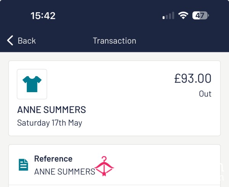Tap the 15:42 clock in status bar
Viewport: 229px width, 187px height.
[43, 16]
